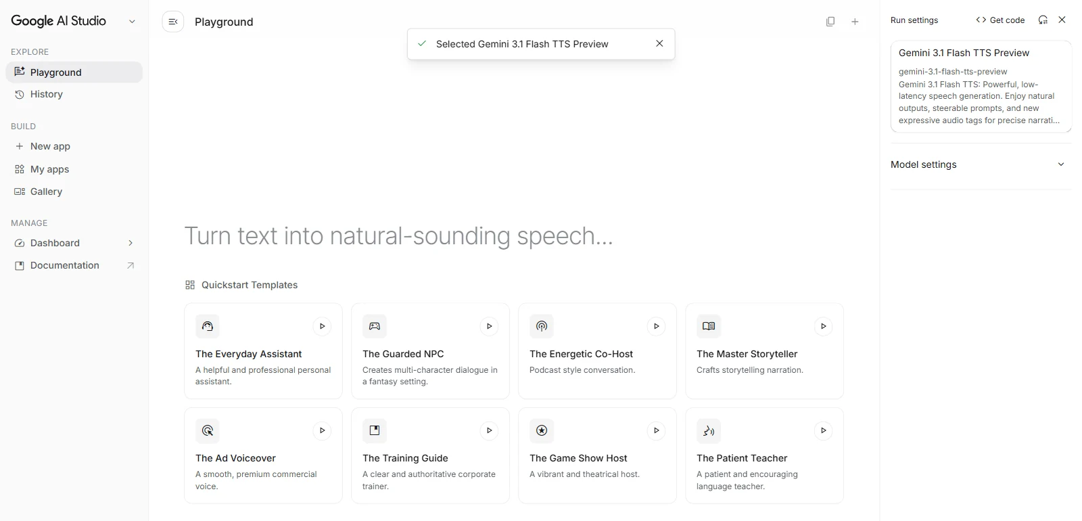Select The Everyday Assistant template title
This screenshot has height=521, width=1082.
(x=249, y=354)
